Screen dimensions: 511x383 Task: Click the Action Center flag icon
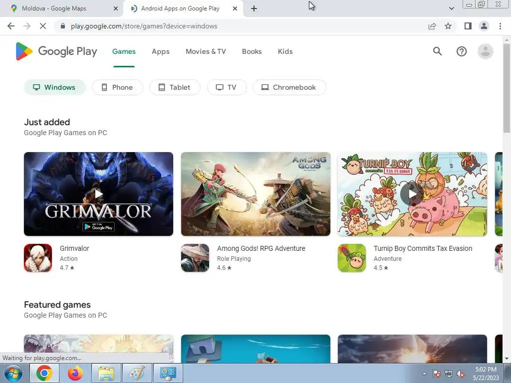[437, 374]
